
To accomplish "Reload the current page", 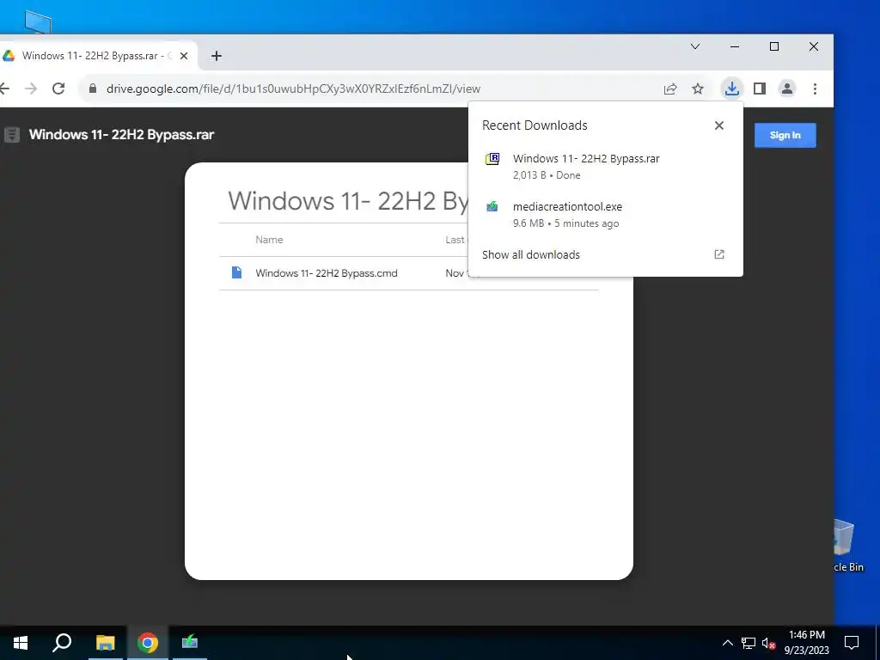I will pyautogui.click(x=58, y=89).
